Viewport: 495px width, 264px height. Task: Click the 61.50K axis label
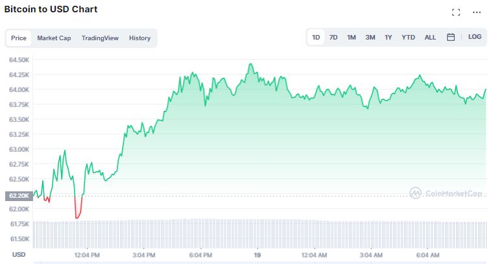pos(19,239)
